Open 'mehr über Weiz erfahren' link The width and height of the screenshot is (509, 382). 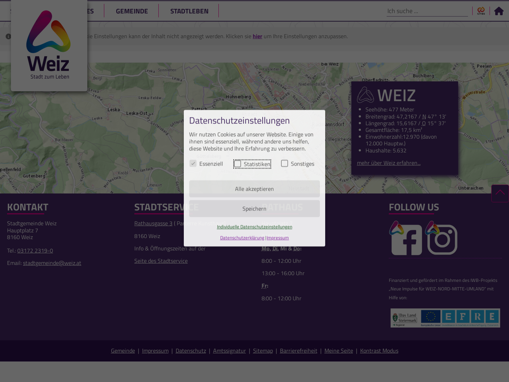(x=389, y=163)
